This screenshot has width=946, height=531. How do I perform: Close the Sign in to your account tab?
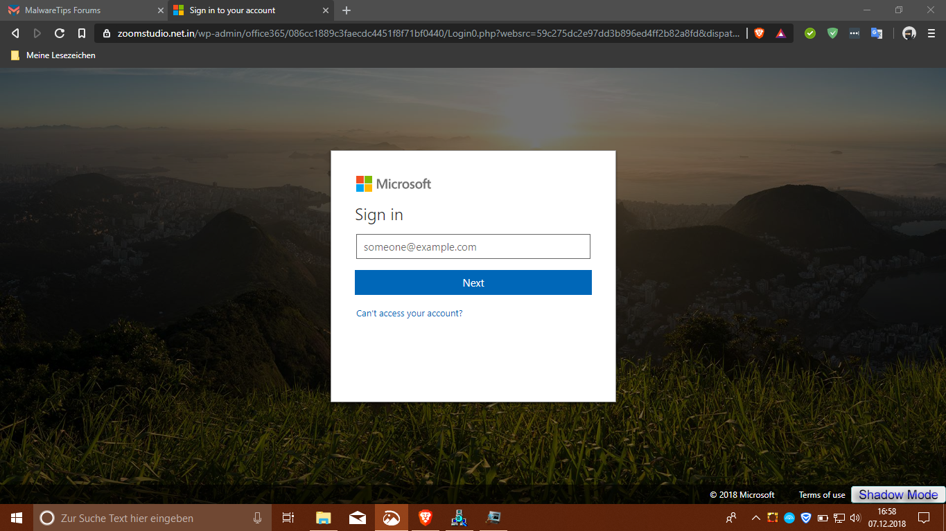pos(326,10)
